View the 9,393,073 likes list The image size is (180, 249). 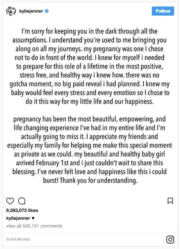22,210
